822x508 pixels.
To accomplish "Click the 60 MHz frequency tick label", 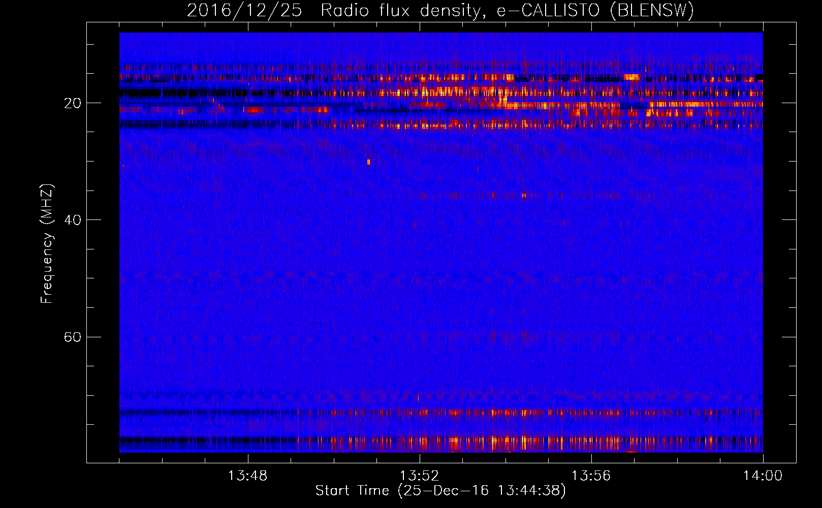I will point(73,337).
